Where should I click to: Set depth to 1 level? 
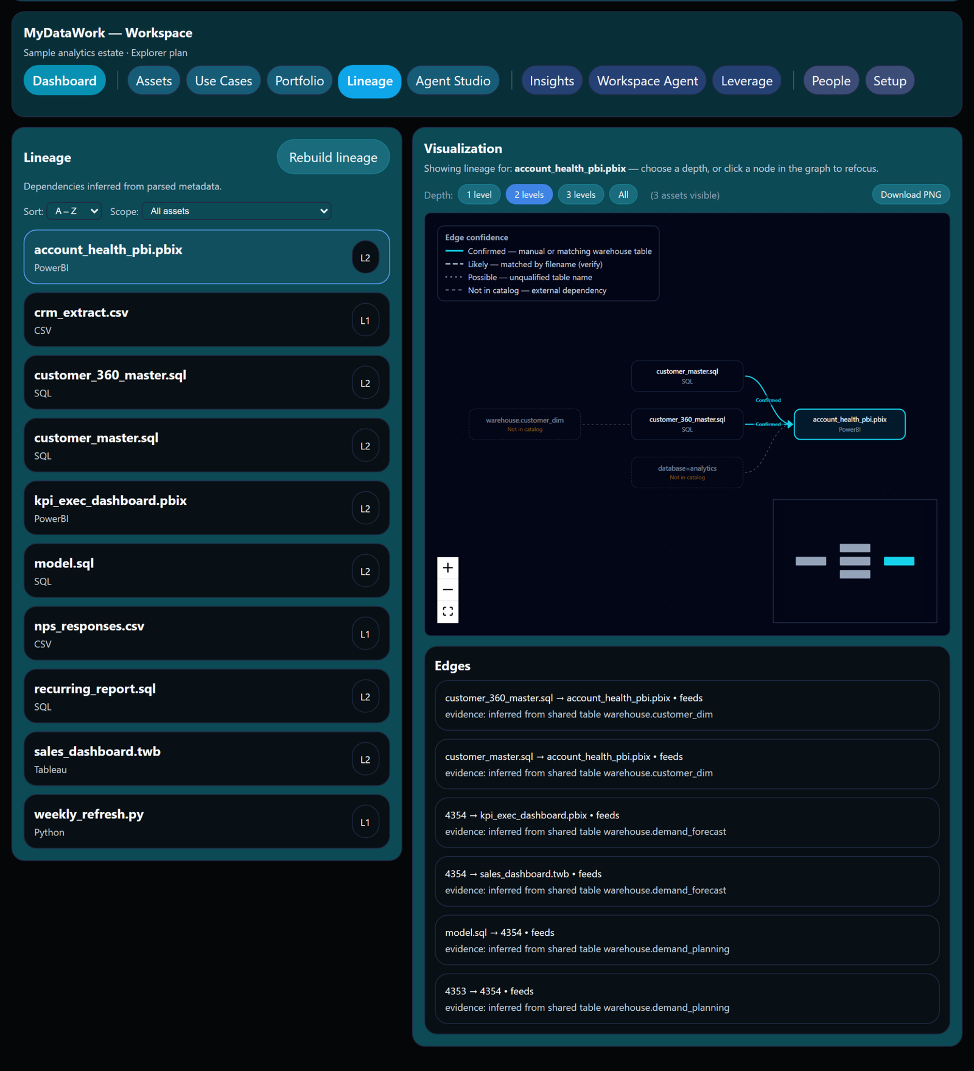(x=479, y=195)
